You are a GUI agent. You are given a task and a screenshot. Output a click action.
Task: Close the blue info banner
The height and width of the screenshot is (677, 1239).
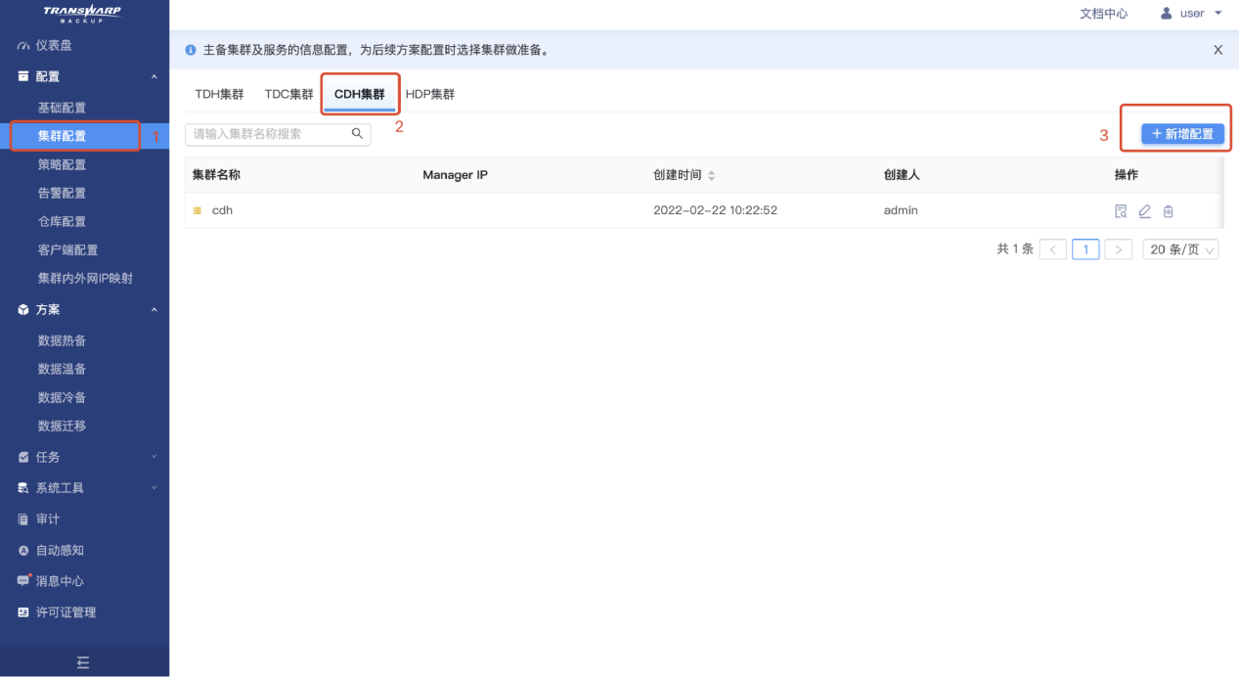click(1217, 50)
